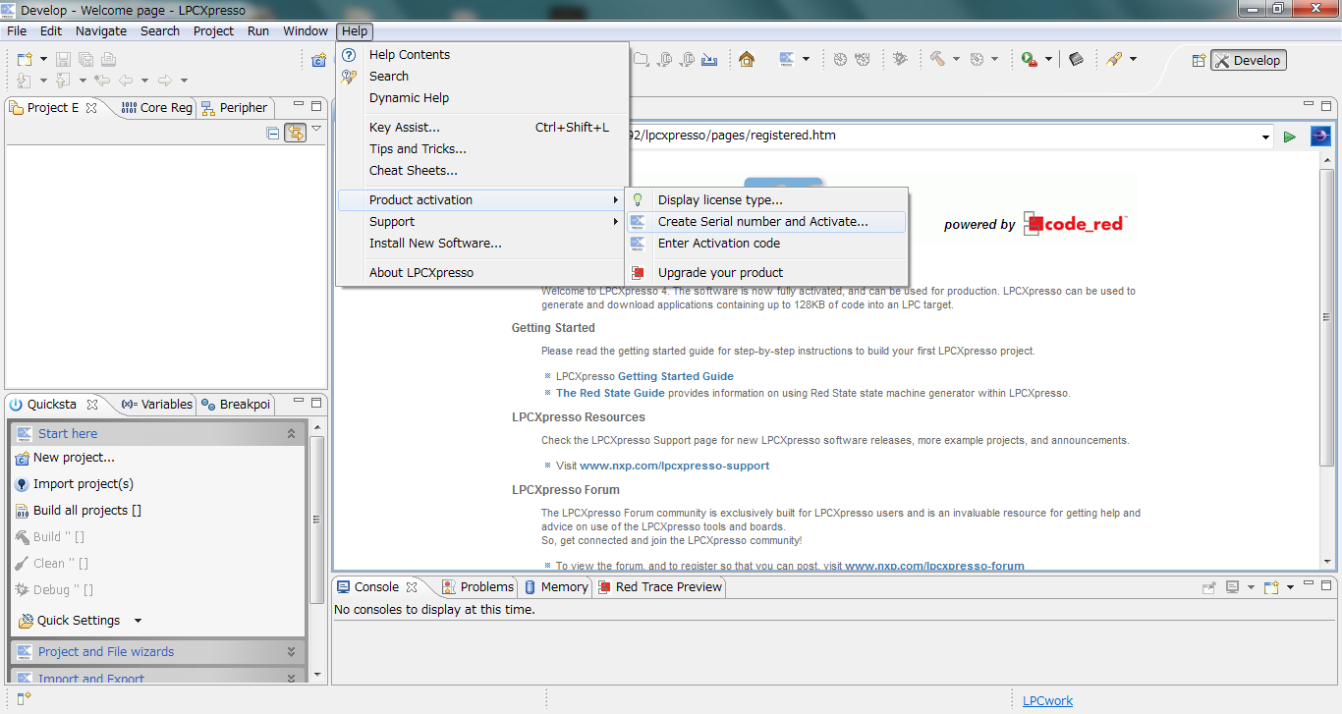This screenshot has height=714, width=1342.
Task: Click the black chip programmer toolbar icon
Action: coord(1076,59)
